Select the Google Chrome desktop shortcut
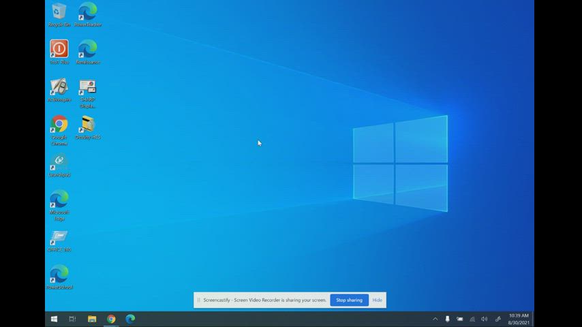This screenshot has width=582, height=327. [59, 131]
